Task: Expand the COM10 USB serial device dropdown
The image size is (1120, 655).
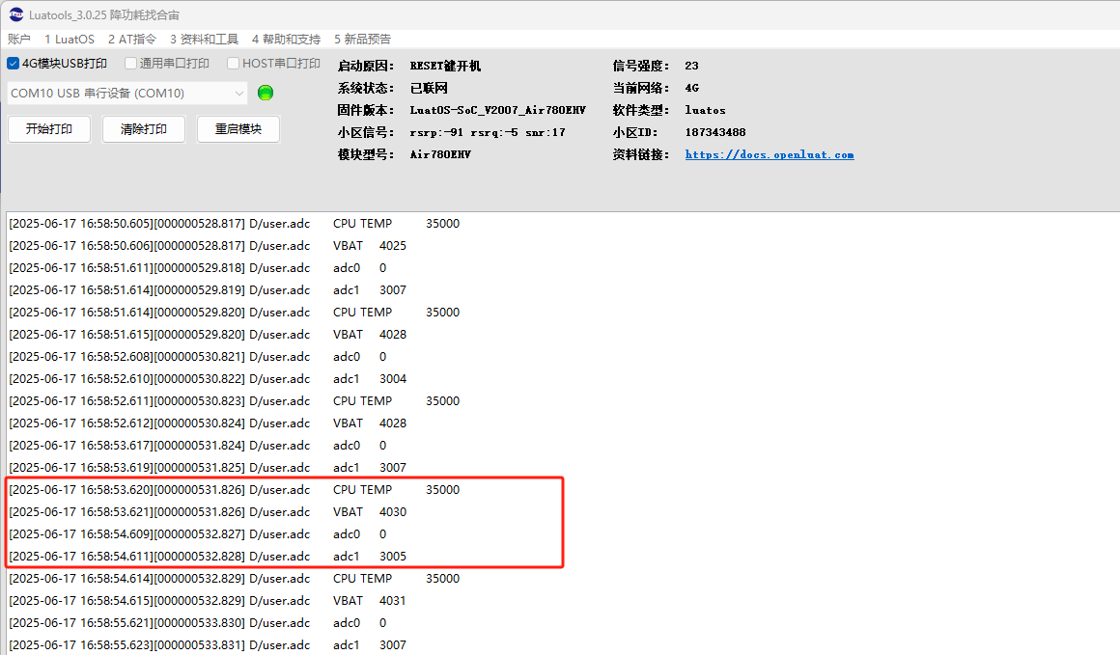Action: pyautogui.click(x=238, y=93)
